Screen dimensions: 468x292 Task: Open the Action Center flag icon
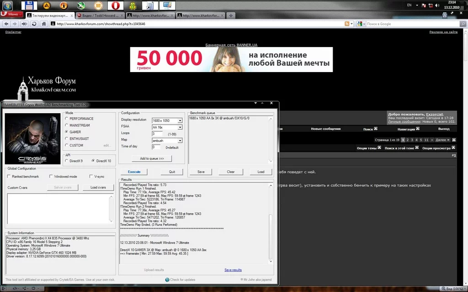424,5
